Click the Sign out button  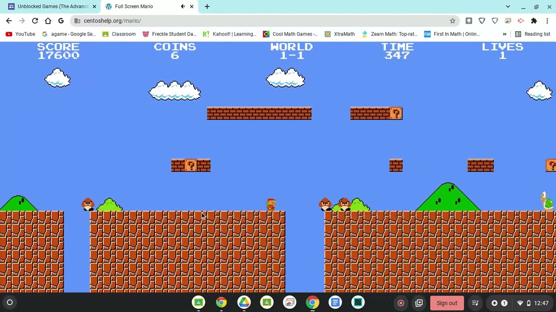point(447,303)
